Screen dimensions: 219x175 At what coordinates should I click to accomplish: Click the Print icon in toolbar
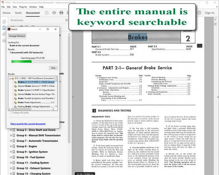coord(61,13)
